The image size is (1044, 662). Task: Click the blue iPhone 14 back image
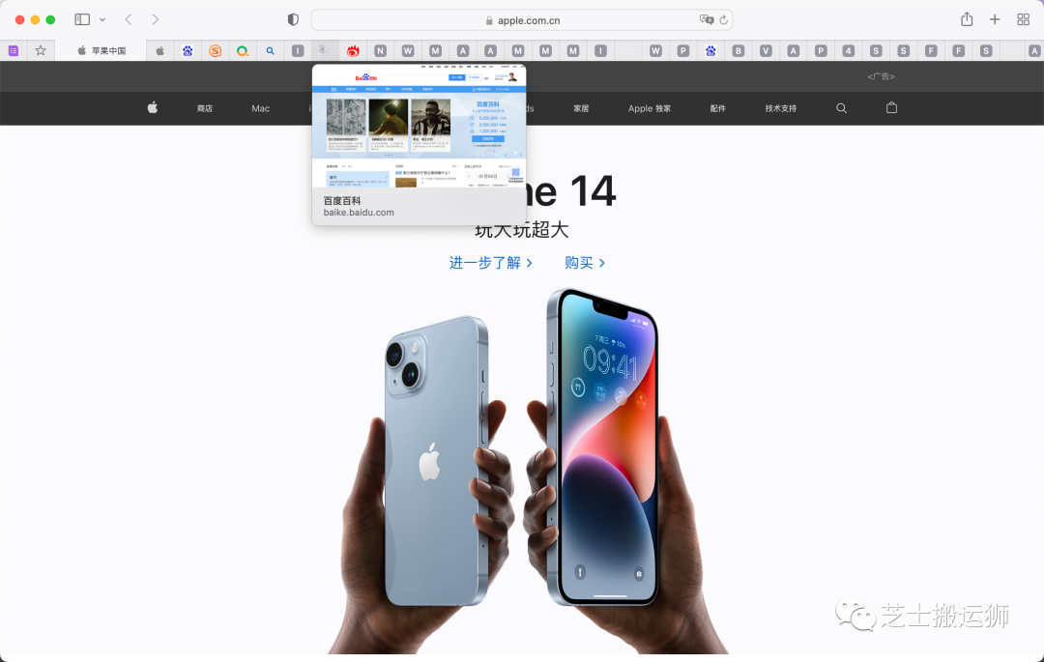[x=438, y=460]
